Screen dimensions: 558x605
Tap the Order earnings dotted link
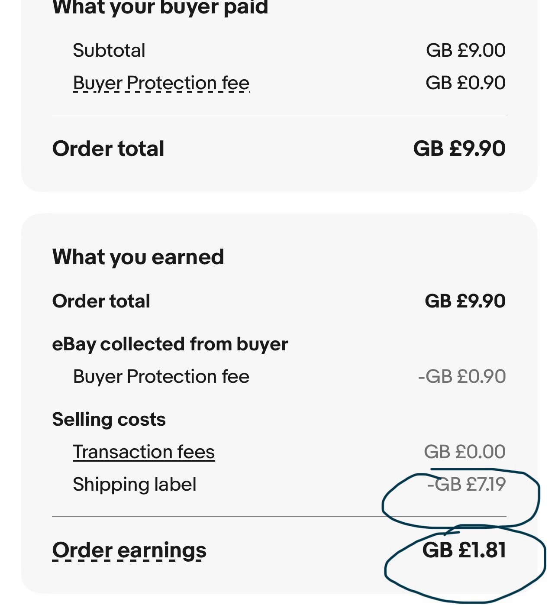point(129,551)
